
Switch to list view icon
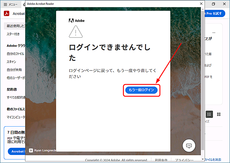coord(209,114)
